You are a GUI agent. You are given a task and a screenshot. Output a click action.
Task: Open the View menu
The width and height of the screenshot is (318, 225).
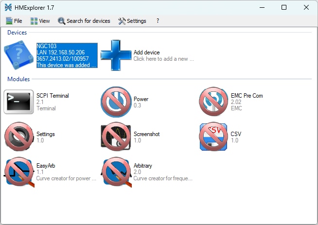[40, 21]
